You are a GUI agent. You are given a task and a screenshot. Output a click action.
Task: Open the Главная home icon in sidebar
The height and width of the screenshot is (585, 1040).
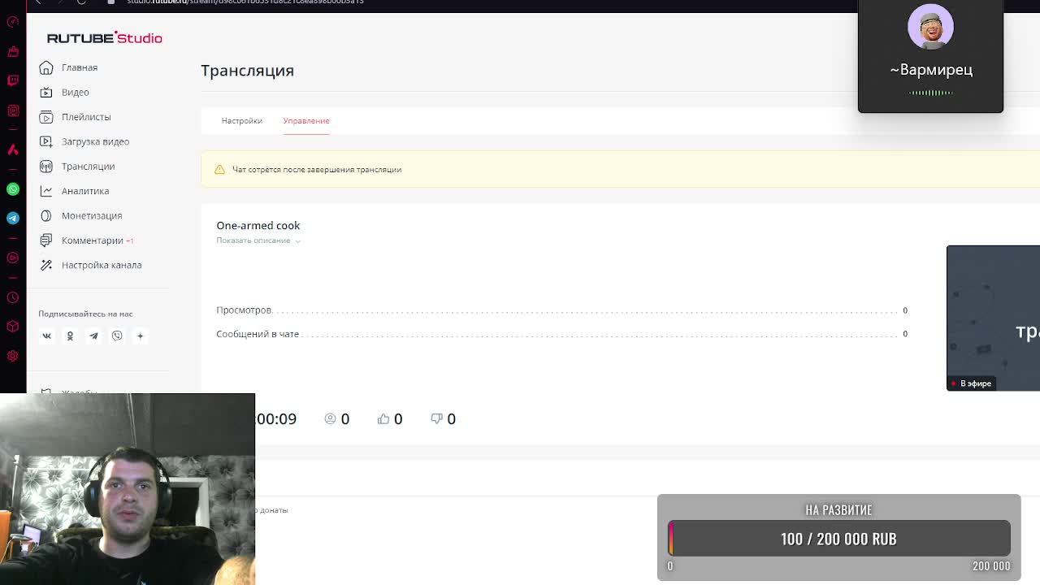pyautogui.click(x=46, y=67)
